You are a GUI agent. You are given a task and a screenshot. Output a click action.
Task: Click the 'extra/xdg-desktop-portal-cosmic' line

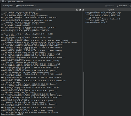(35, 41)
